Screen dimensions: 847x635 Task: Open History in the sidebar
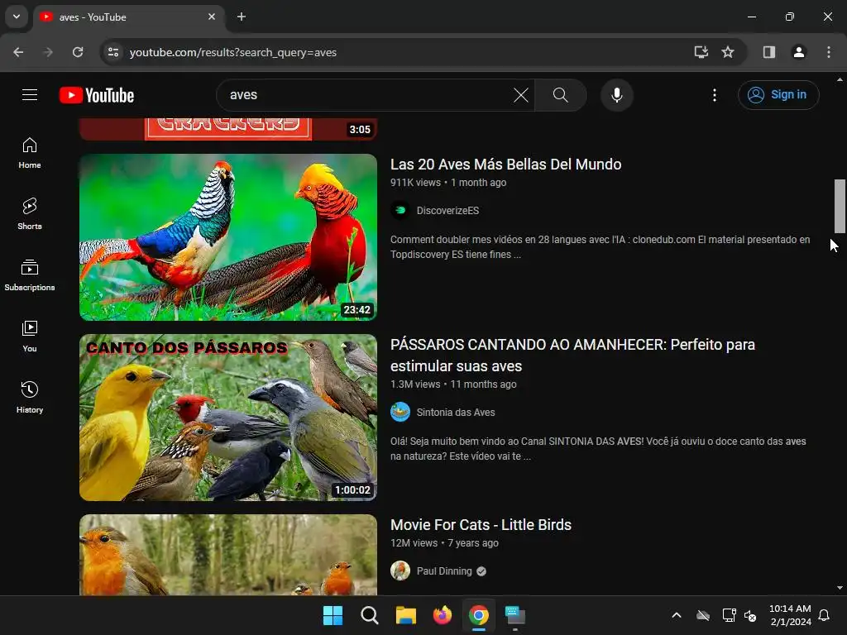30,398
